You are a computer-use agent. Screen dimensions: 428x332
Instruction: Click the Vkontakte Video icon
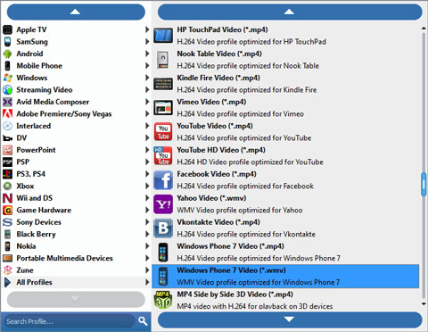[163, 228]
